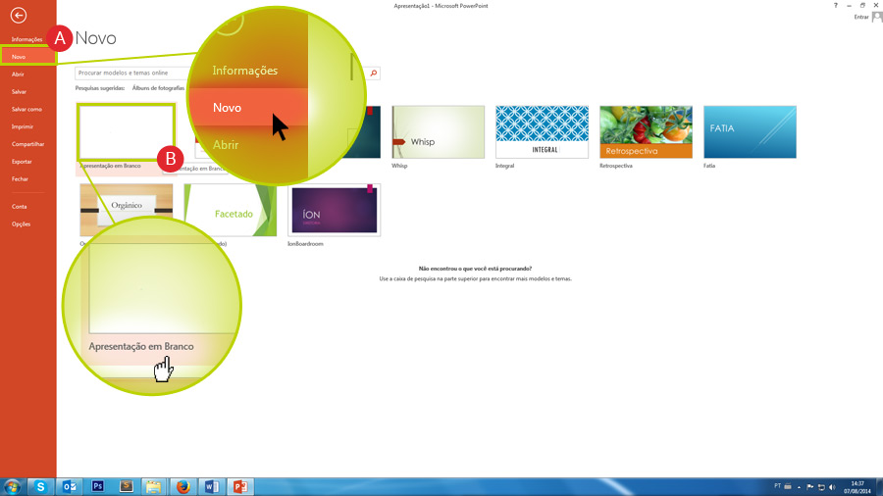This screenshot has width=883, height=496.
Task: Click the user account avatar icon
Action: (876, 17)
